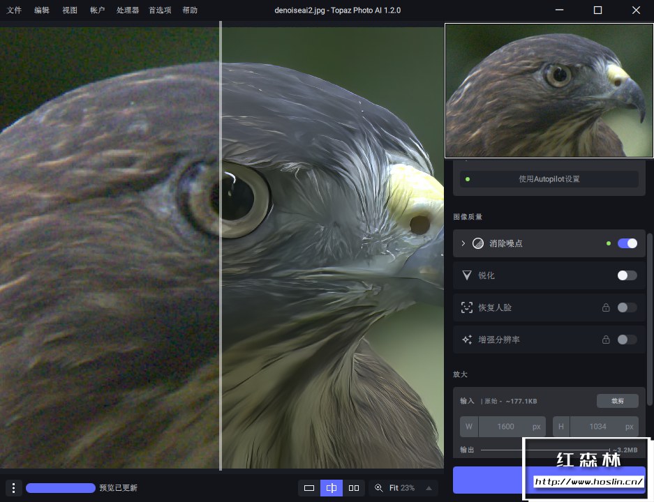Open the 首选项 (Preferences) menu
The image size is (654, 502).
point(160,10)
